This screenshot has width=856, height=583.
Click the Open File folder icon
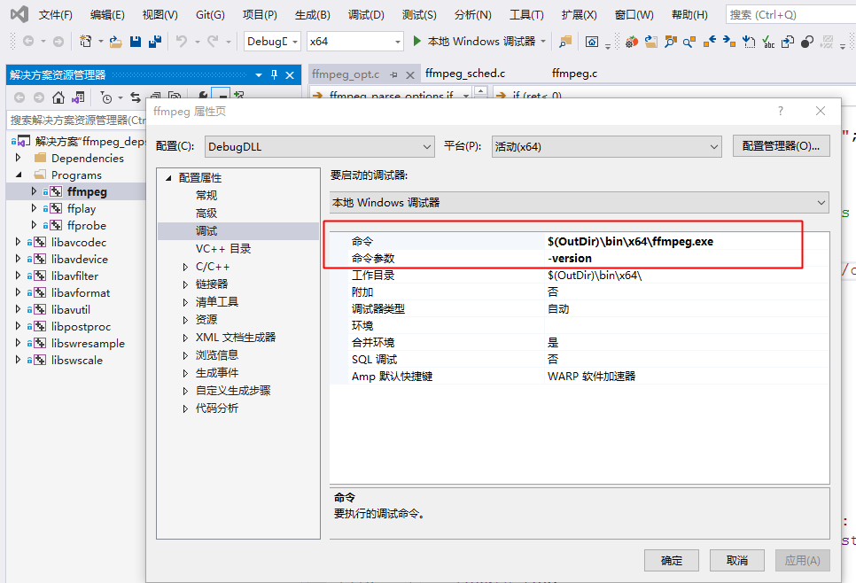(115, 42)
